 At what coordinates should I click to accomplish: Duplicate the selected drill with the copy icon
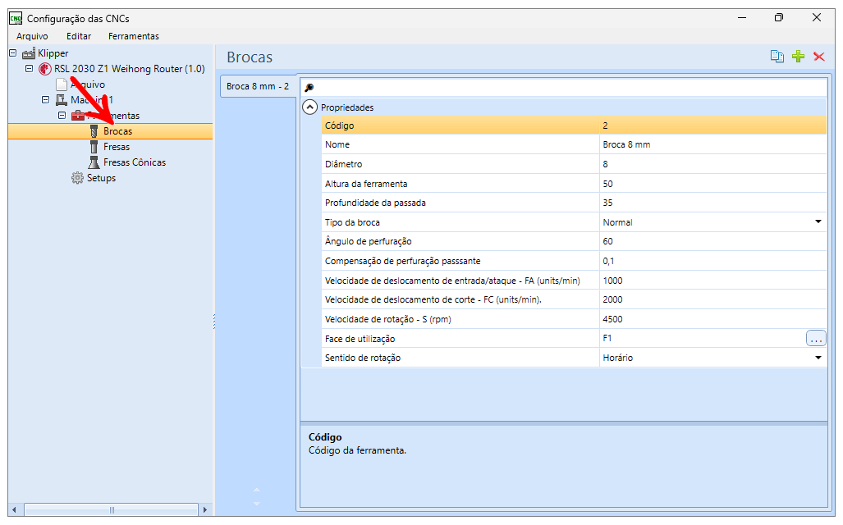click(777, 57)
